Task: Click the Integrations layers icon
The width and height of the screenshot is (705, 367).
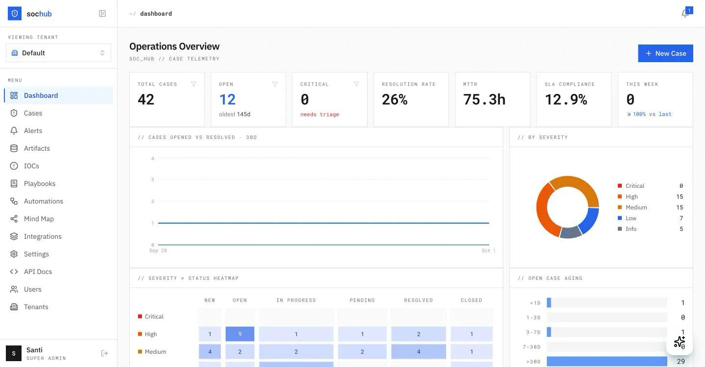Action: coord(14,236)
